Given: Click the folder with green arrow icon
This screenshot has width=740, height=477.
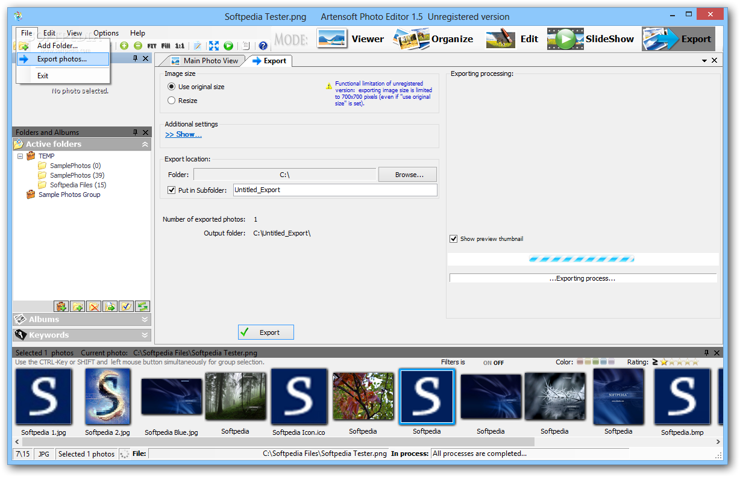Looking at the screenshot, I should point(110,307).
